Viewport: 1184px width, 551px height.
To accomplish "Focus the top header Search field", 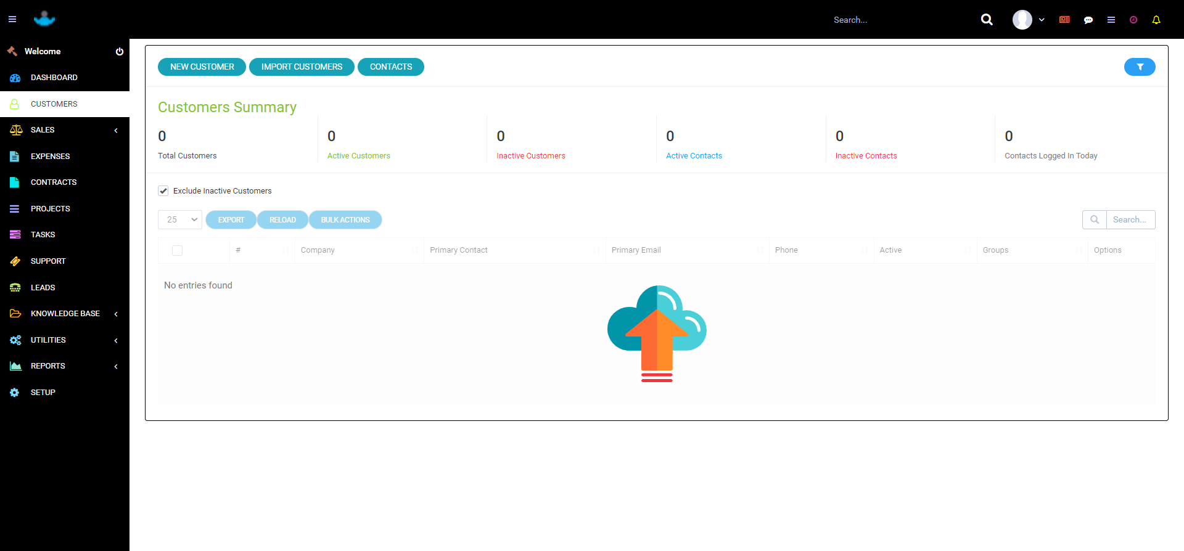I will 900,20.
